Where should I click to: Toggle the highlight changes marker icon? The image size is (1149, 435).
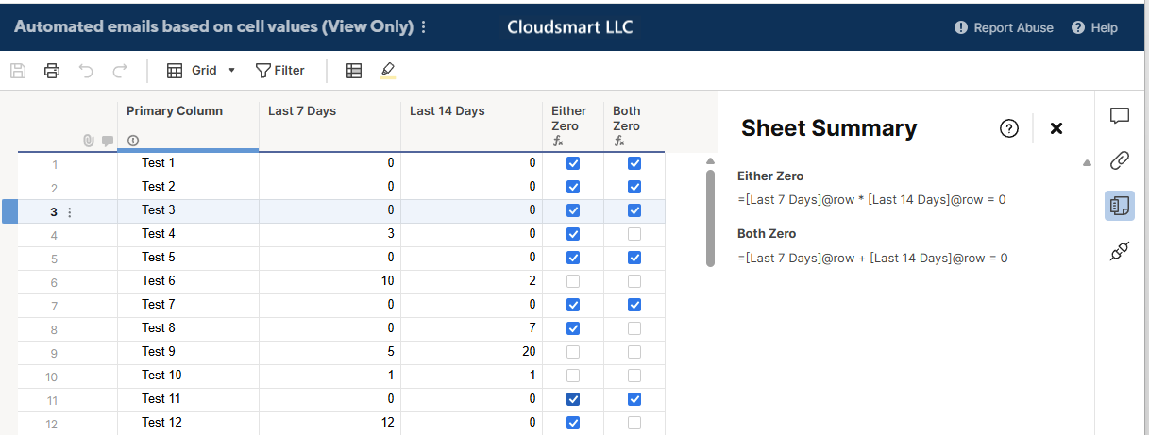point(388,71)
